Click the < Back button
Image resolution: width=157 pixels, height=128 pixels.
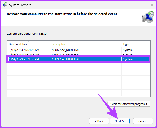99,121
